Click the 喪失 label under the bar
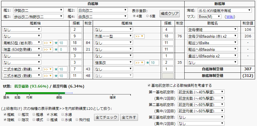The height and width of the screenshot is (126, 257). tap(6, 98)
